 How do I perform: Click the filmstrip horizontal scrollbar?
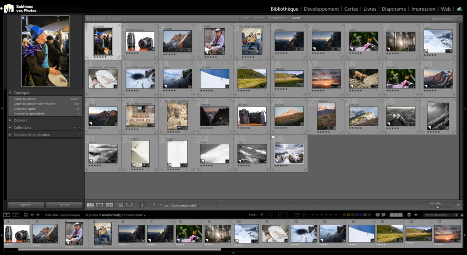pos(119,250)
